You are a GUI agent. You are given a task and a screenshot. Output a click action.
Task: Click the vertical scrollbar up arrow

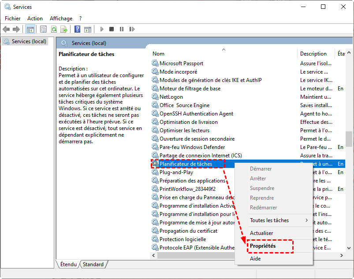click(349, 52)
